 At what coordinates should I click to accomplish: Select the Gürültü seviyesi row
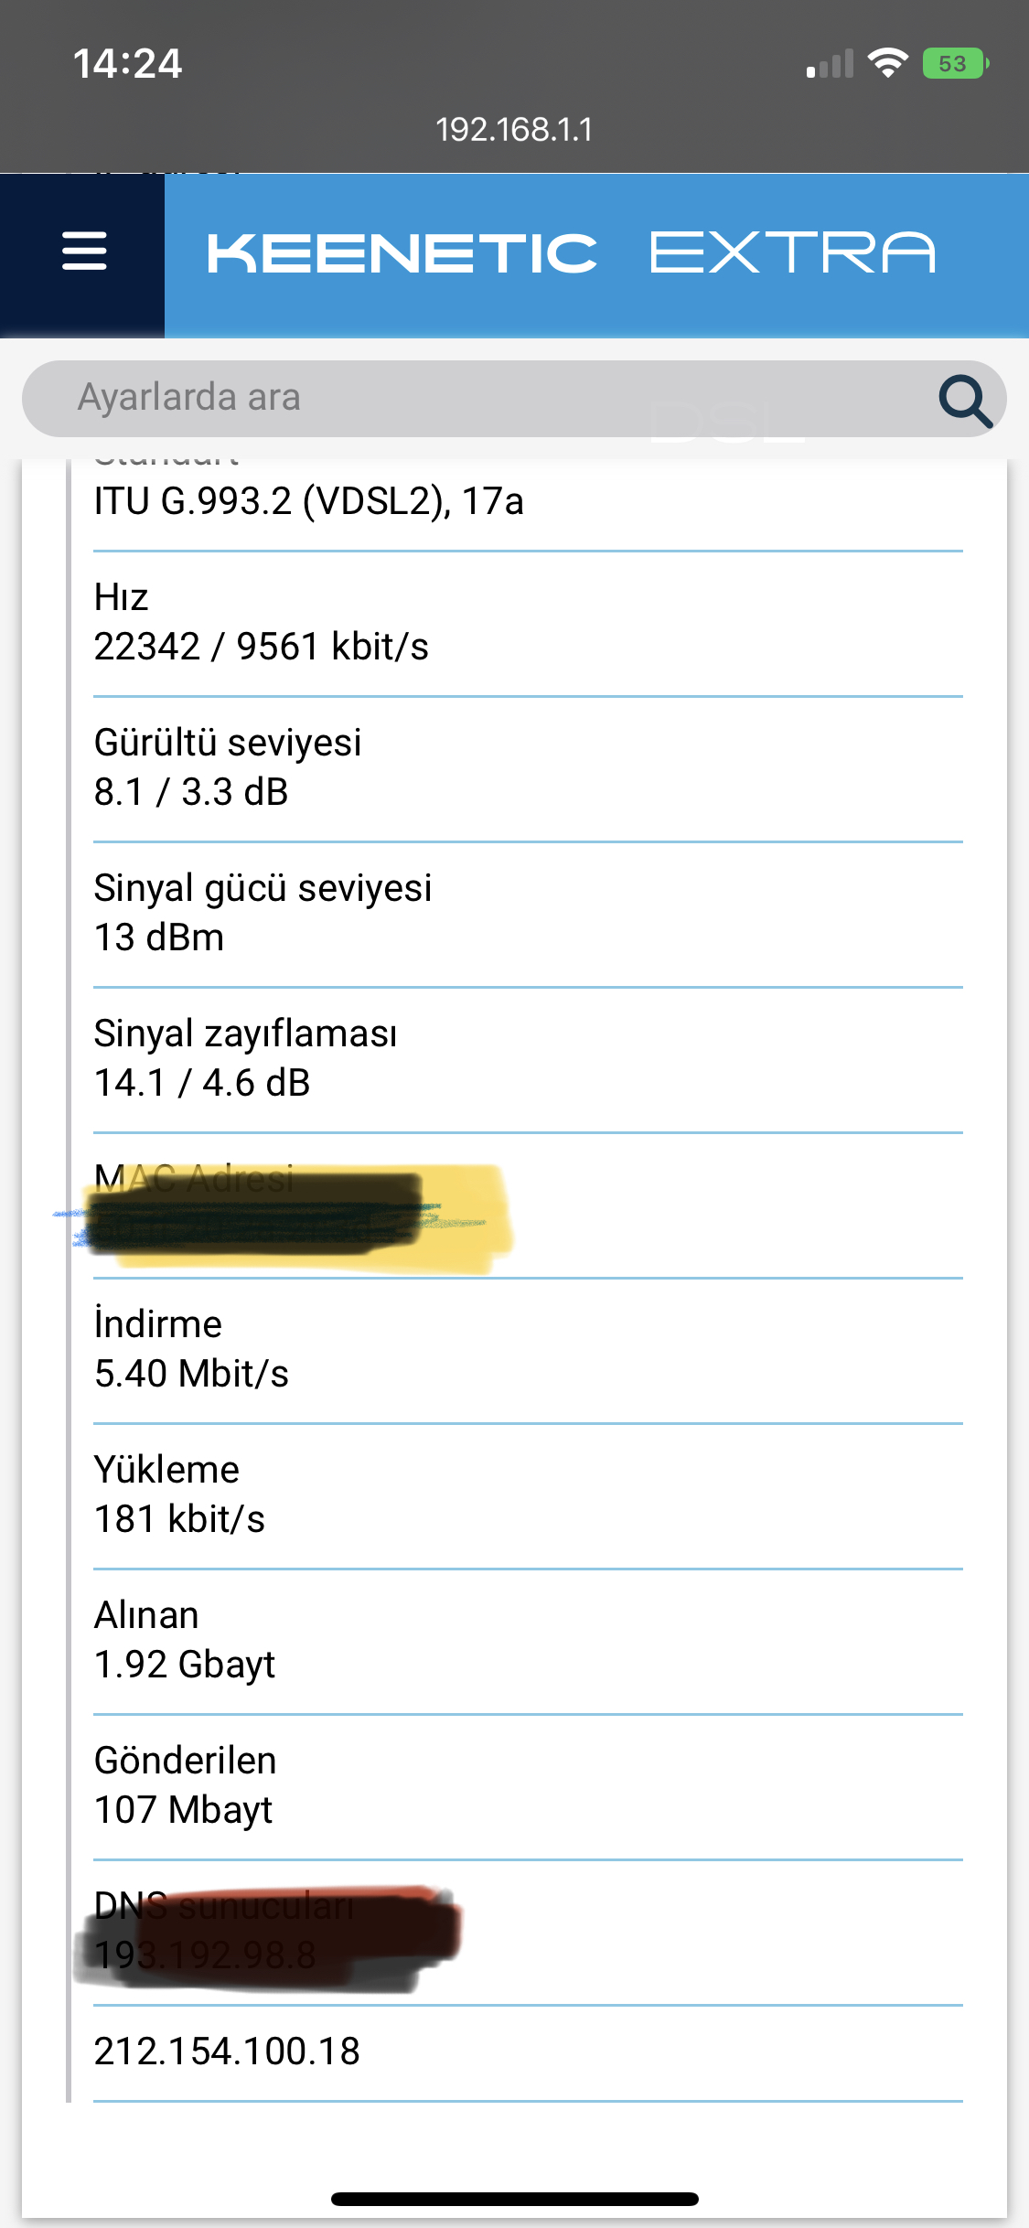pos(528,769)
